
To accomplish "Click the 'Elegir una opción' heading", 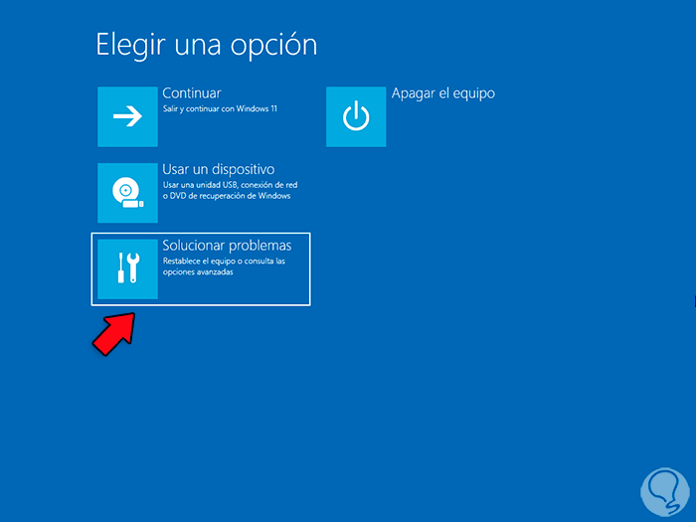I will pos(207,45).
